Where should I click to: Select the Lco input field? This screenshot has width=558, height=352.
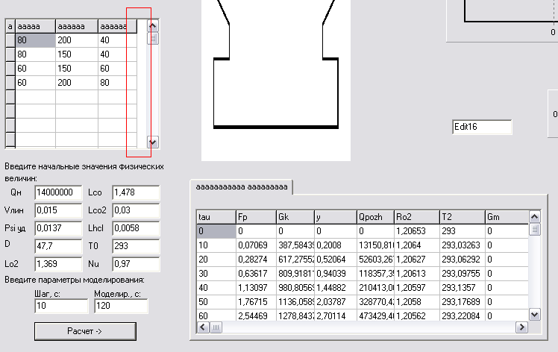pyautogui.click(x=136, y=193)
